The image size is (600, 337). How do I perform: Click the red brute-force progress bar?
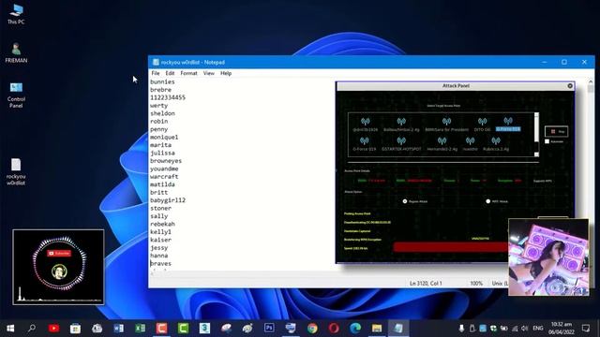(451, 247)
